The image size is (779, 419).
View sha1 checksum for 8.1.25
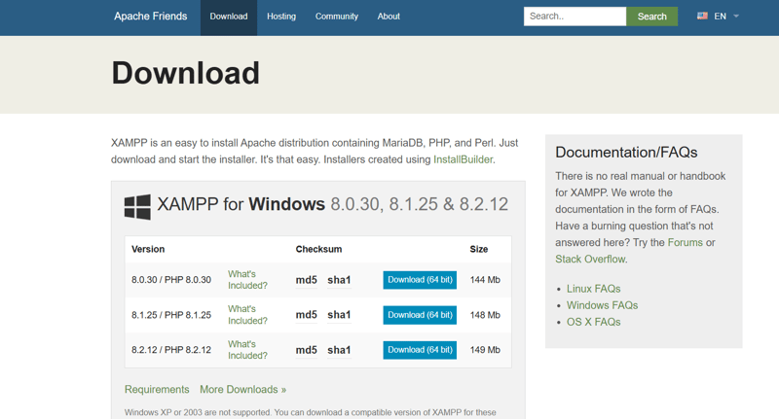(x=339, y=315)
